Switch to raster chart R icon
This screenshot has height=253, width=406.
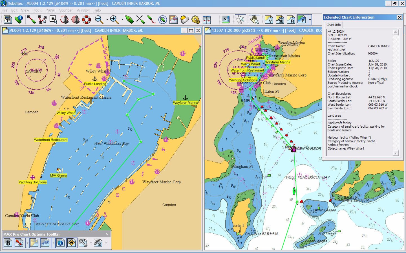[291, 20]
